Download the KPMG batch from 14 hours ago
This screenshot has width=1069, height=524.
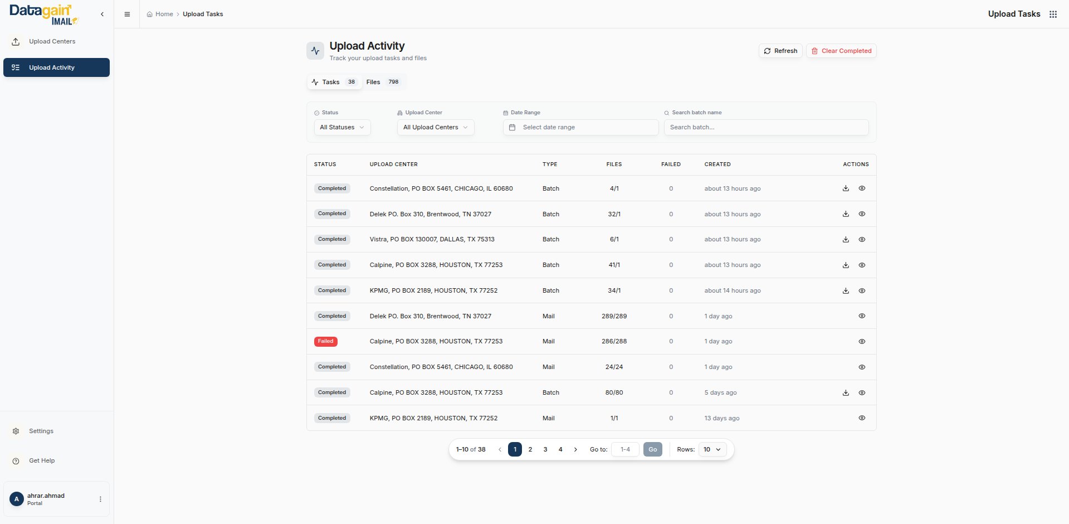pyautogui.click(x=845, y=290)
